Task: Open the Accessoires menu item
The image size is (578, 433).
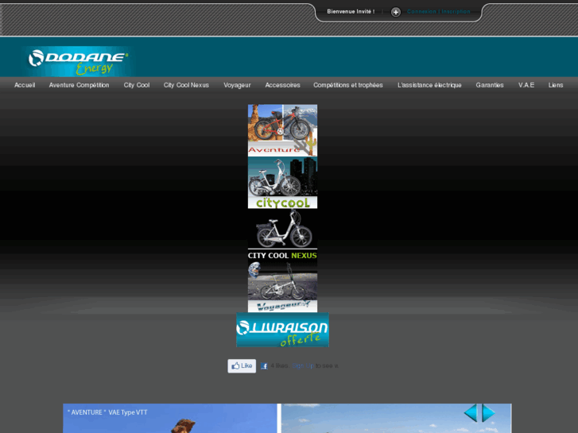Action: coord(282,85)
